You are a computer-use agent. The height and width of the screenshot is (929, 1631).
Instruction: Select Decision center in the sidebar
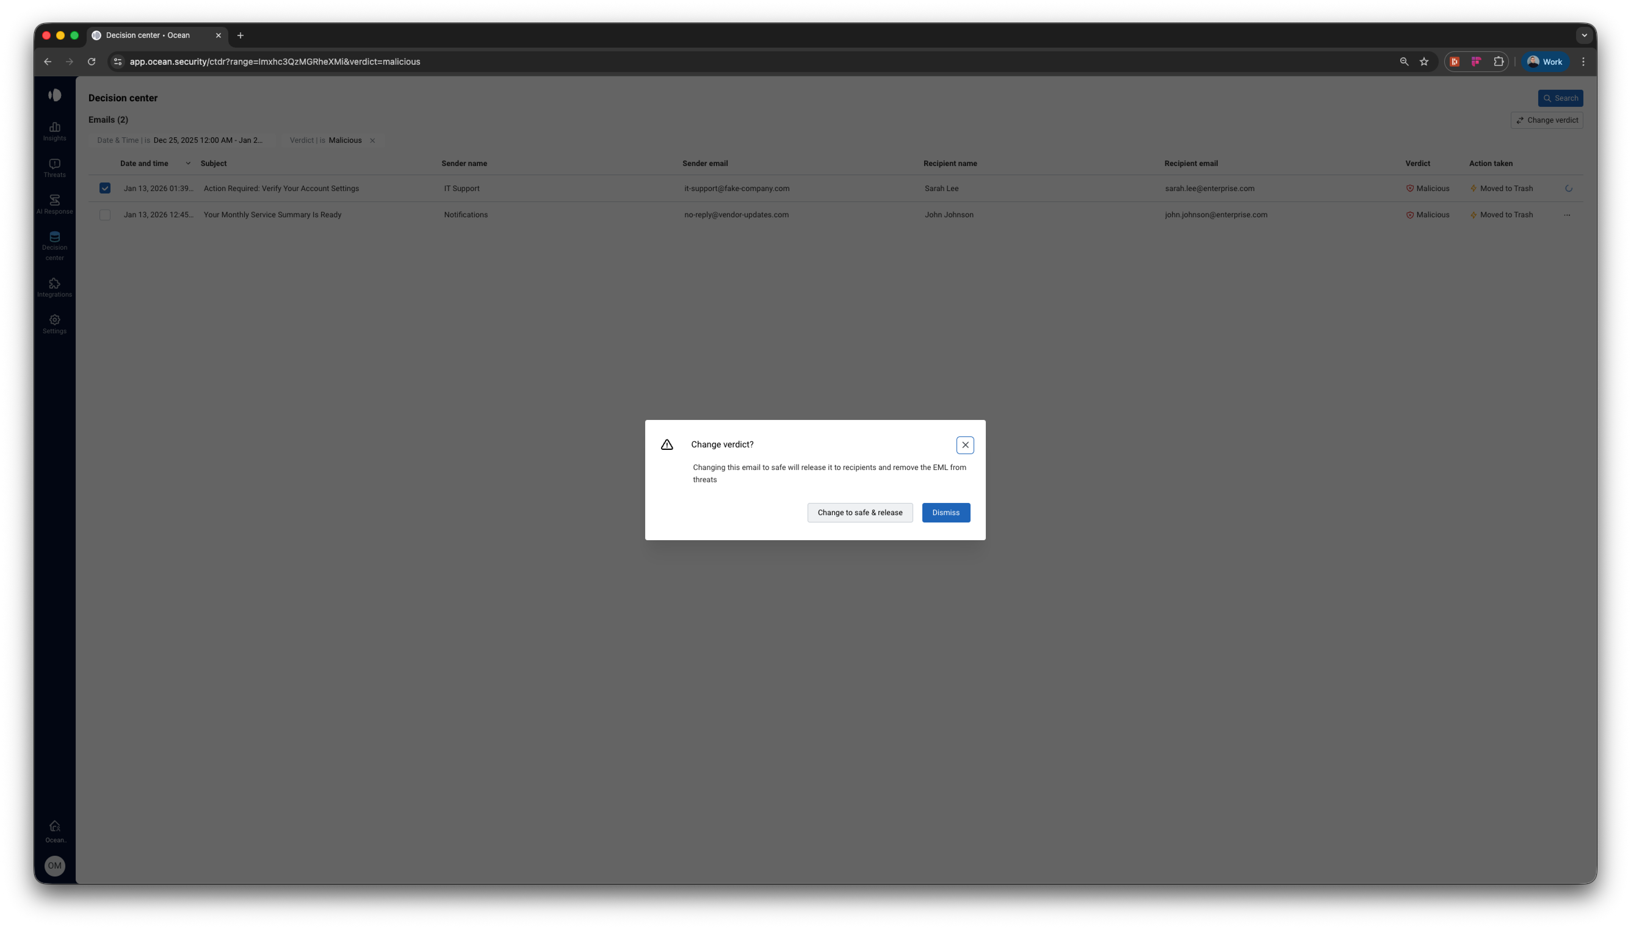tap(54, 246)
